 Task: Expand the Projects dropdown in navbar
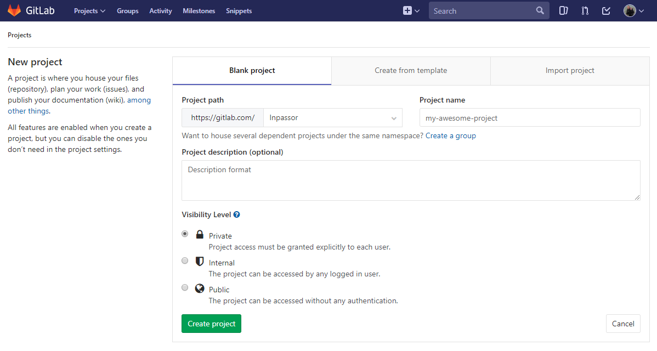pos(89,10)
